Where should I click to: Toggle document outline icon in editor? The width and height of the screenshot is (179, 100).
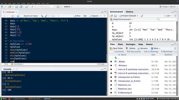[x=104, y=16]
